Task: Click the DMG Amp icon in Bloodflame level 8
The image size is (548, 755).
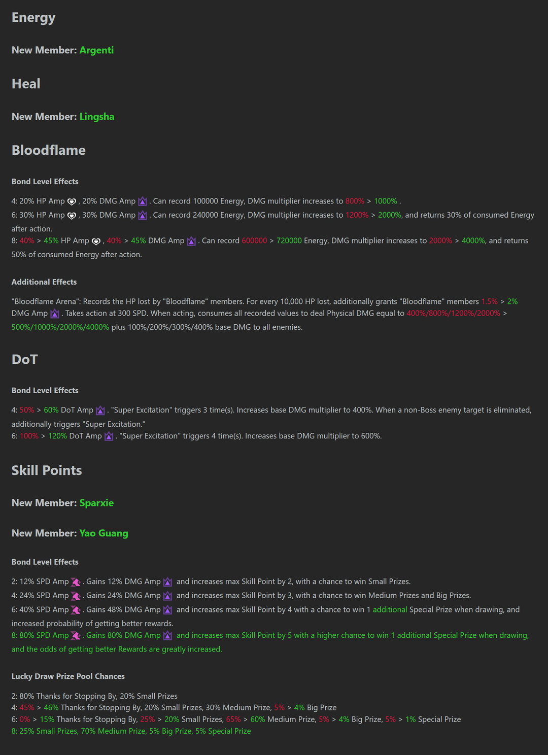Action: tap(191, 241)
